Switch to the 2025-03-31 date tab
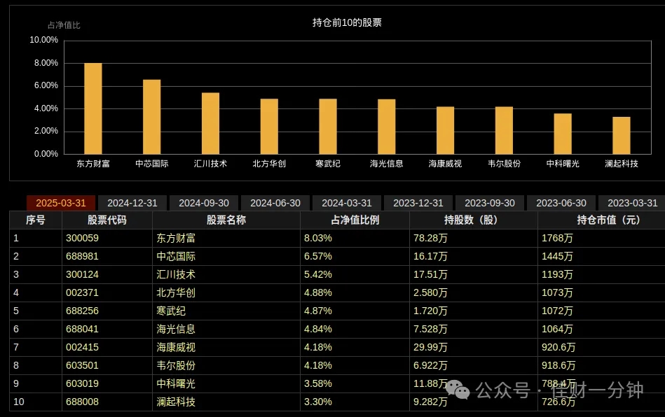The image size is (665, 417). pos(61,203)
